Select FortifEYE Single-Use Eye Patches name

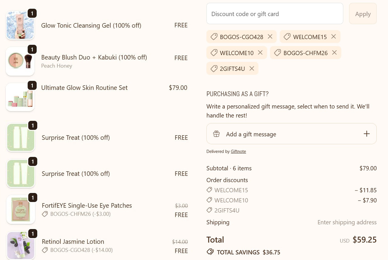click(87, 206)
